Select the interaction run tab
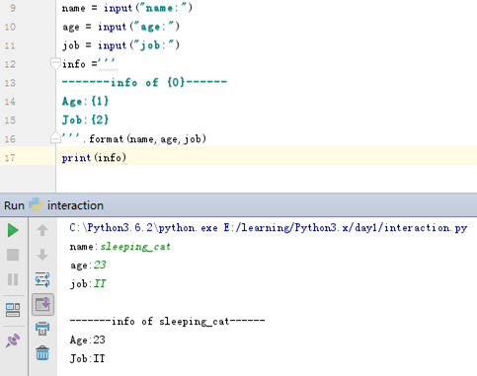The image size is (477, 376). [x=75, y=205]
